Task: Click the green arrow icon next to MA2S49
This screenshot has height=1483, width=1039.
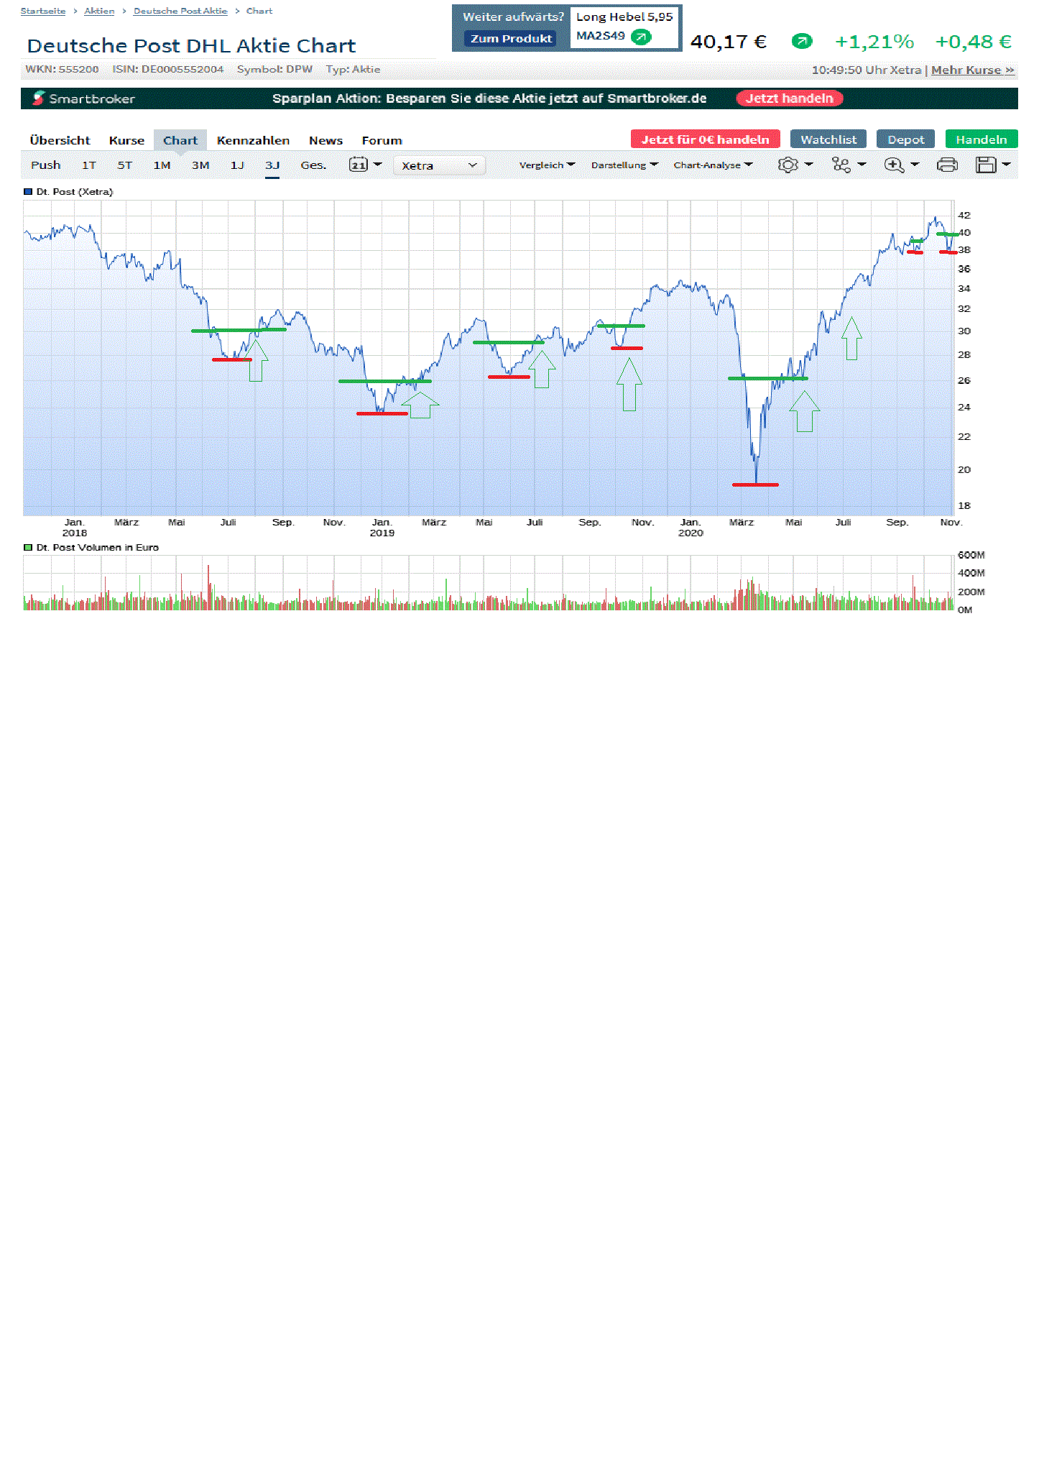Action: tap(641, 37)
